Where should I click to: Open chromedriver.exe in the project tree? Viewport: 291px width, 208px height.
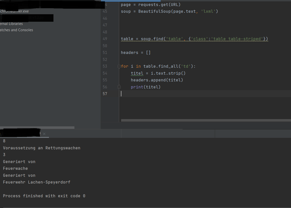[14, 11]
